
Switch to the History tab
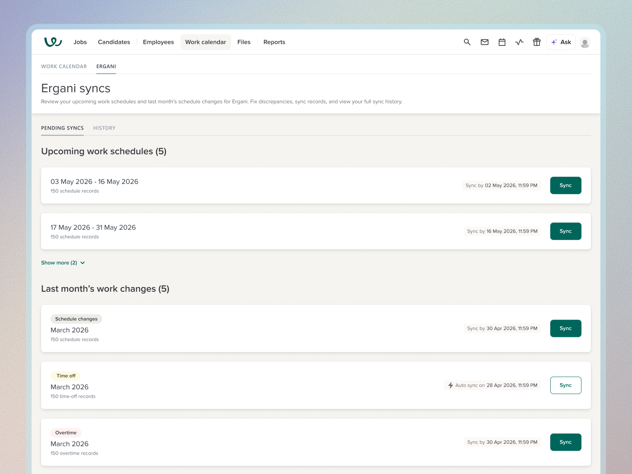coord(104,128)
